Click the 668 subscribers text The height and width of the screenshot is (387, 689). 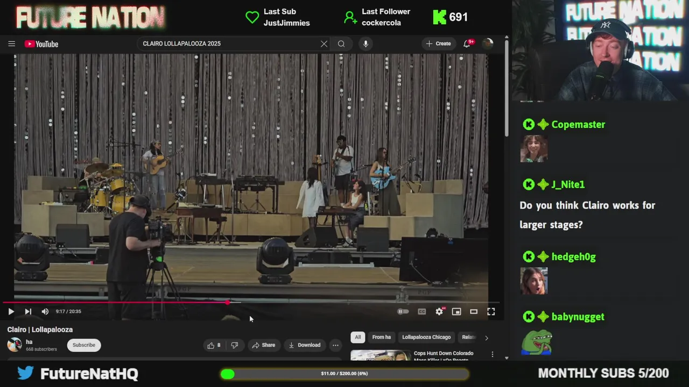tap(41, 349)
